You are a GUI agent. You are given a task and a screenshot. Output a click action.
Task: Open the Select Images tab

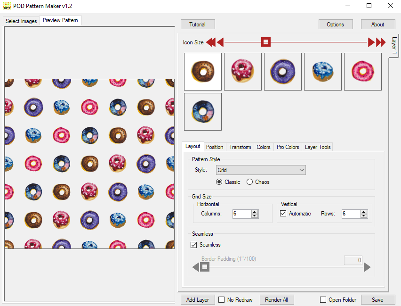coord(21,21)
